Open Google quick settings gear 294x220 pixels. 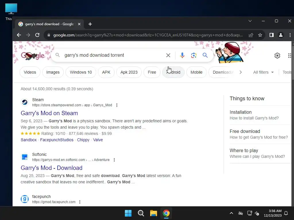point(277,56)
